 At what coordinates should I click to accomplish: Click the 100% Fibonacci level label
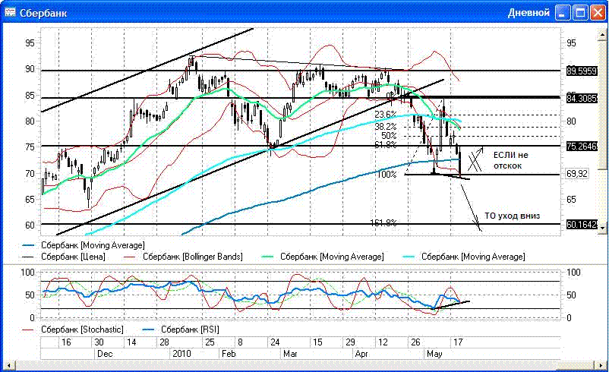point(387,175)
